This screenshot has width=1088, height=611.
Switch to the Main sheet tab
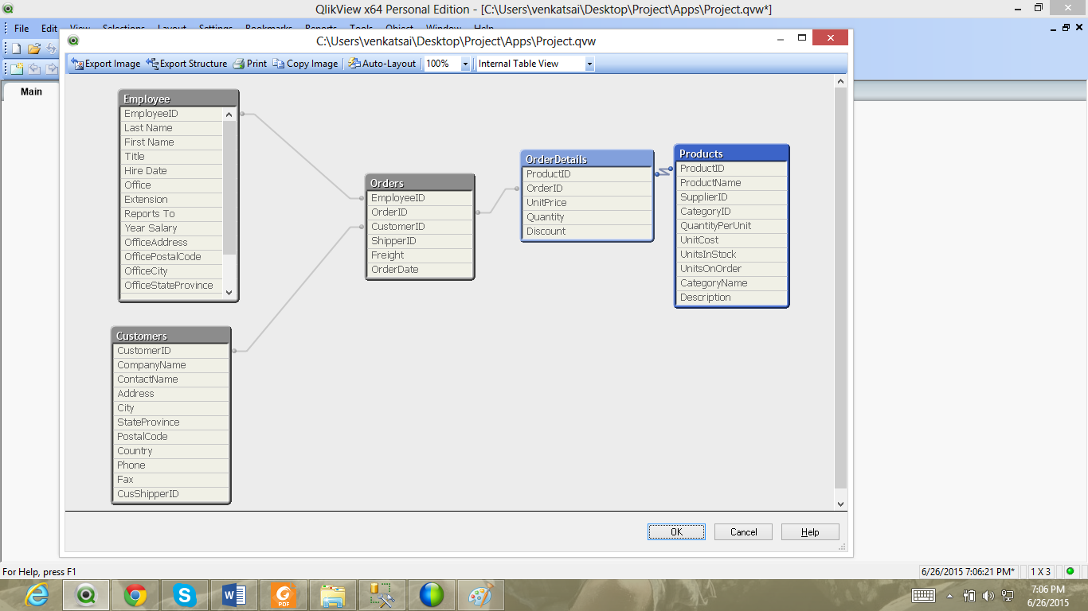pyautogui.click(x=31, y=91)
